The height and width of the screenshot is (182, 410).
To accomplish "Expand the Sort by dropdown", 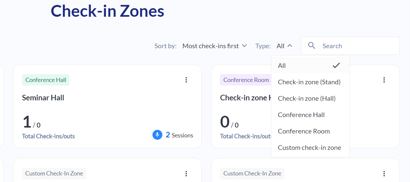I will coord(214,46).
